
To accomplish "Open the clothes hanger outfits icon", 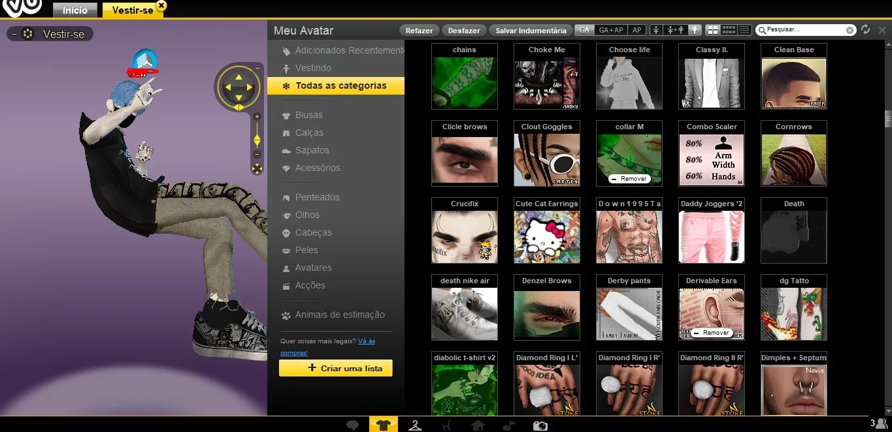I will point(415,425).
